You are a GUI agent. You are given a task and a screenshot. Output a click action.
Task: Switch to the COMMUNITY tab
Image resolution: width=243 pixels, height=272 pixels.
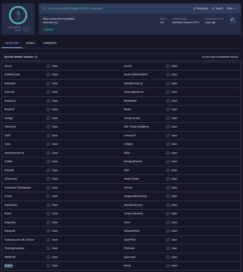(x=50, y=43)
